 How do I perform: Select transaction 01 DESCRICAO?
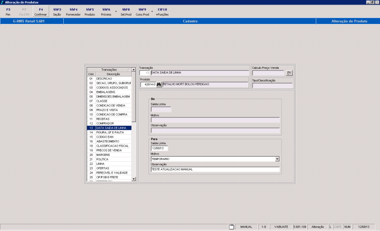click(x=109, y=79)
